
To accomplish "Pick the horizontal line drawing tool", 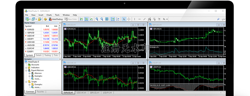I will coord(140,19).
